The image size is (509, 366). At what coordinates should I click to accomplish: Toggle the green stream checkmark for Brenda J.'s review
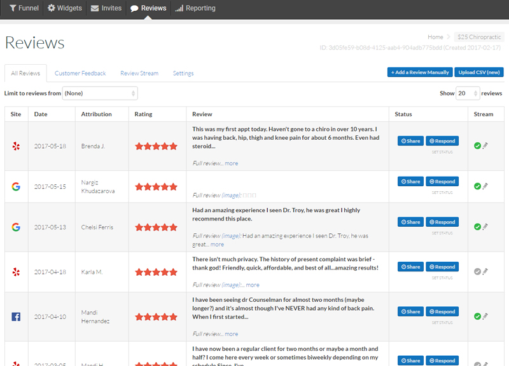point(477,146)
